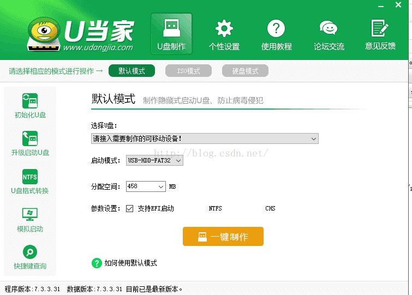The image size is (412, 295).
Task: Click 目前已是最新版本 status text
Action: (154, 289)
